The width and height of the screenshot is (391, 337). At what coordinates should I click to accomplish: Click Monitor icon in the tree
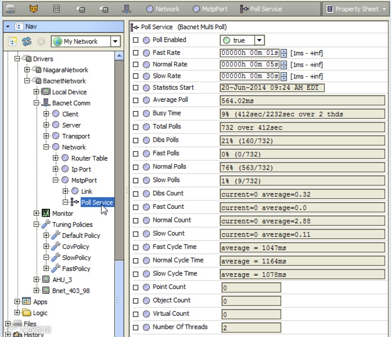point(46,213)
